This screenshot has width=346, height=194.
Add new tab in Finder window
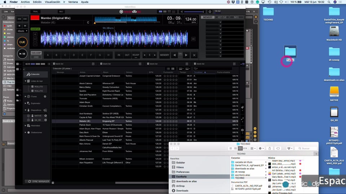pos(316,154)
